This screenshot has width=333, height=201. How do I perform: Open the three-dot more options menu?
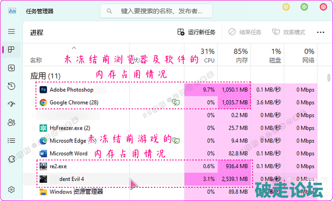[x=320, y=32]
